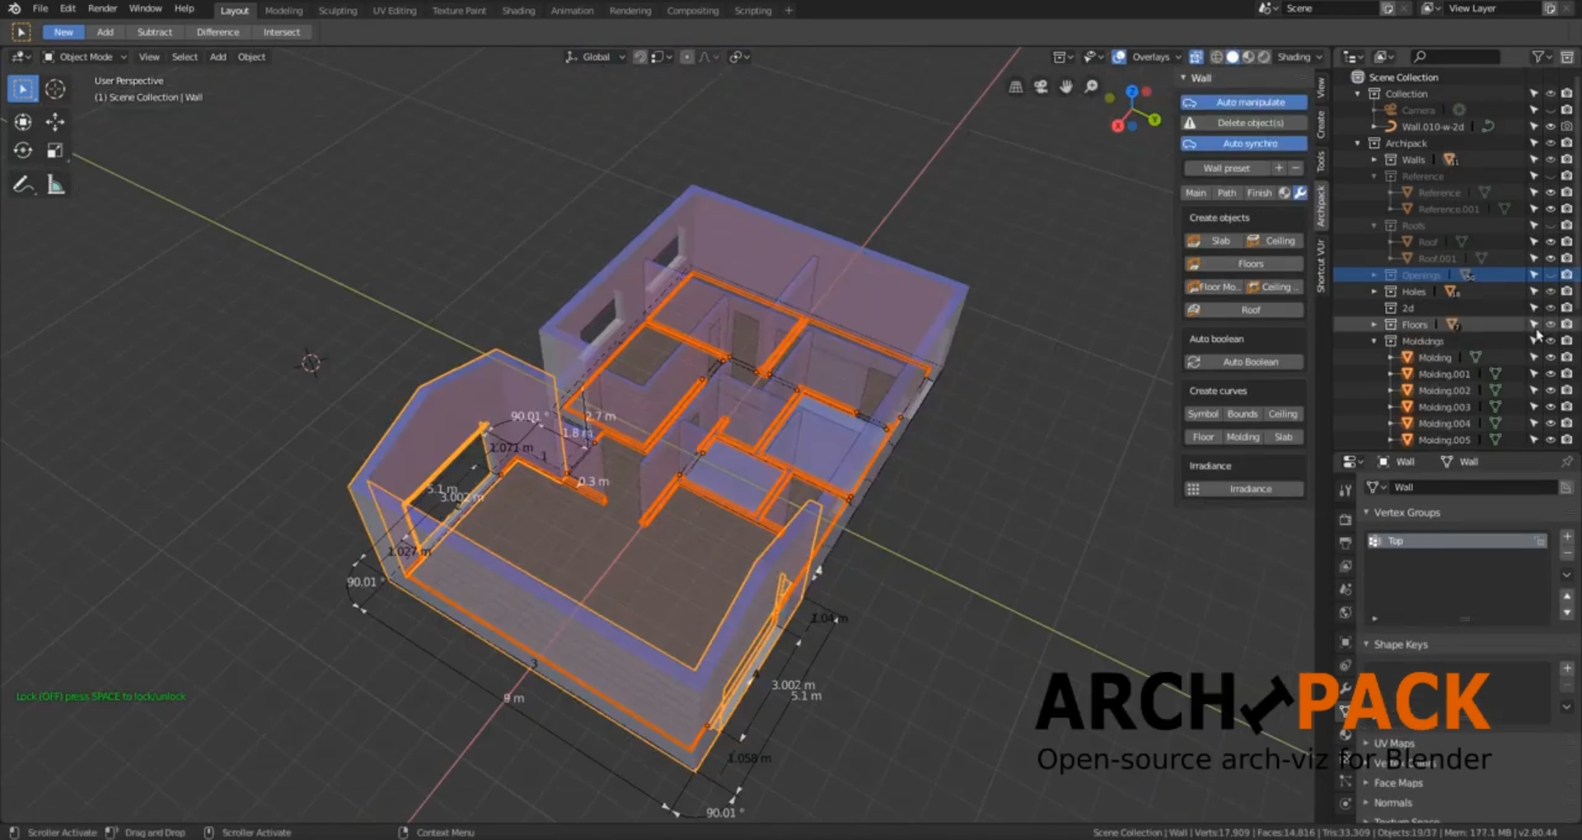The image size is (1582, 840).
Task: Click the Outliner search field
Action: click(x=1457, y=56)
